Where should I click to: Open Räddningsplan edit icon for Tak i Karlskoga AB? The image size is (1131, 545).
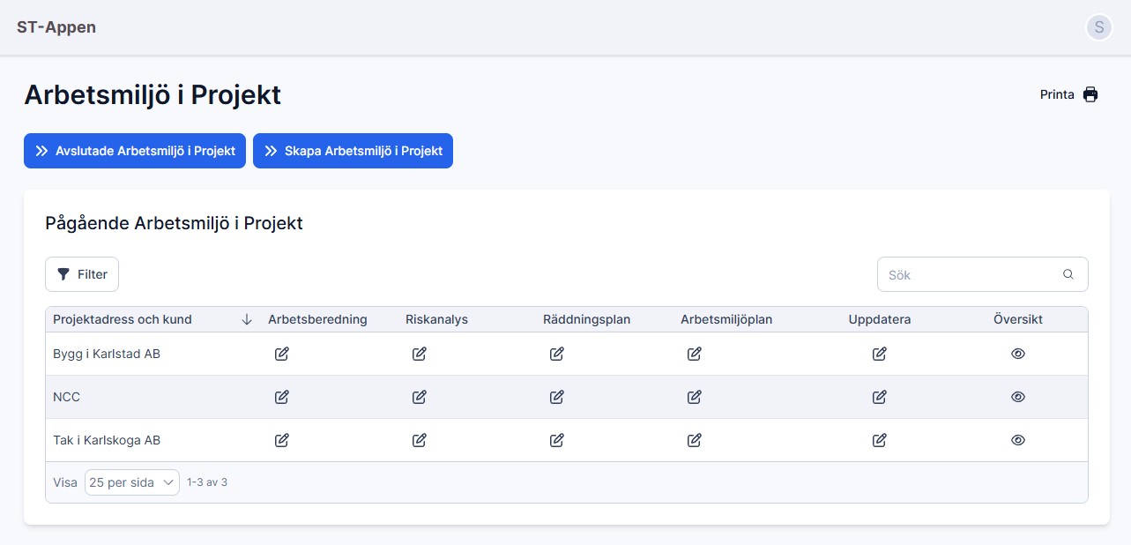[x=557, y=440]
